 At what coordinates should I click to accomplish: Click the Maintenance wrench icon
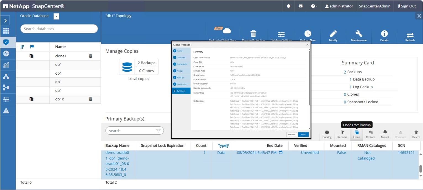pos(359,34)
